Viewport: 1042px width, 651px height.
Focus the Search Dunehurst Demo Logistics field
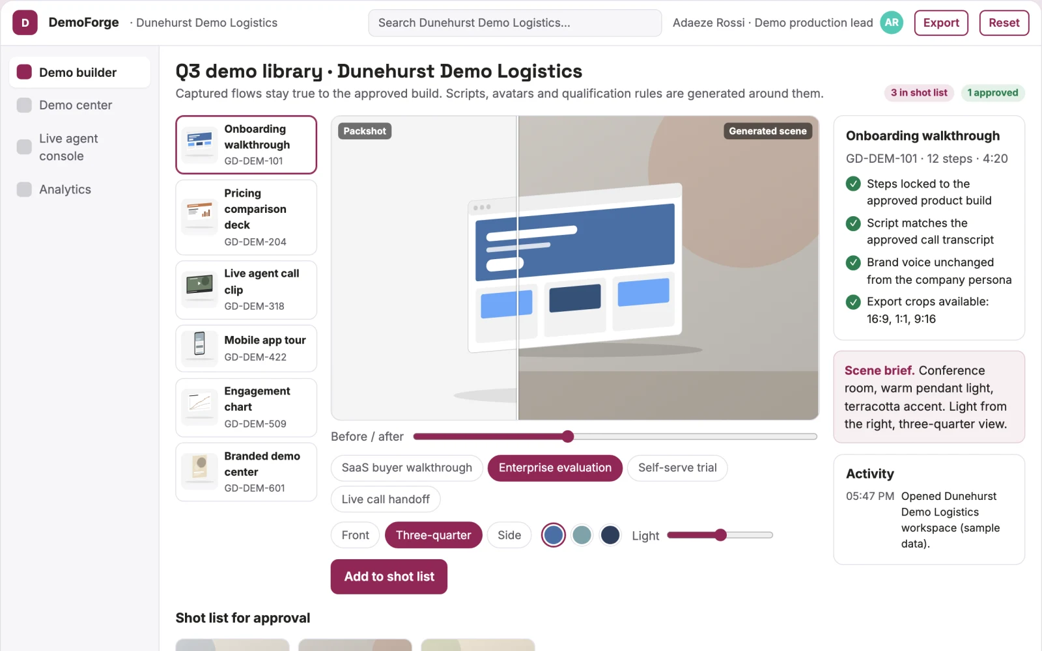tap(515, 23)
